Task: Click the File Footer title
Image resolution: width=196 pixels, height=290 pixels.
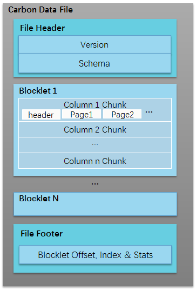Action: point(42,234)
